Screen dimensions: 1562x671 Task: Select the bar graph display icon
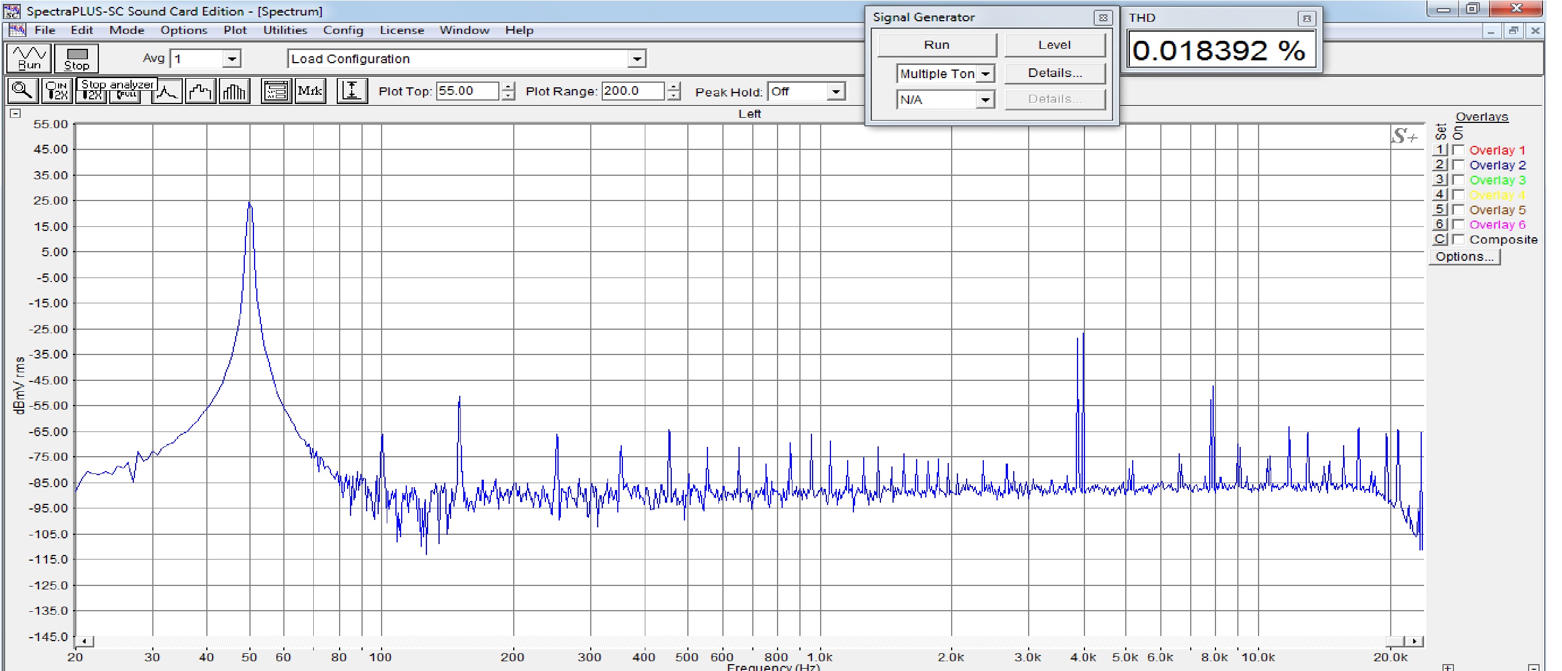tap(234, 92)
